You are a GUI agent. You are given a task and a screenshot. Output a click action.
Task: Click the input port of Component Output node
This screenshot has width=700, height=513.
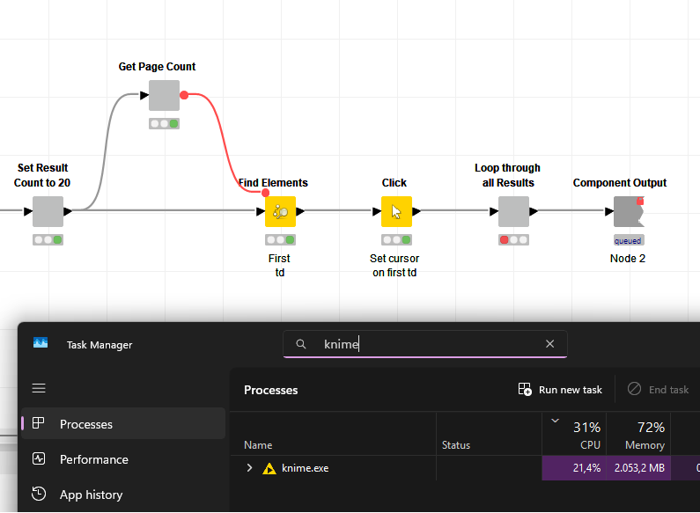click(609, 211)
